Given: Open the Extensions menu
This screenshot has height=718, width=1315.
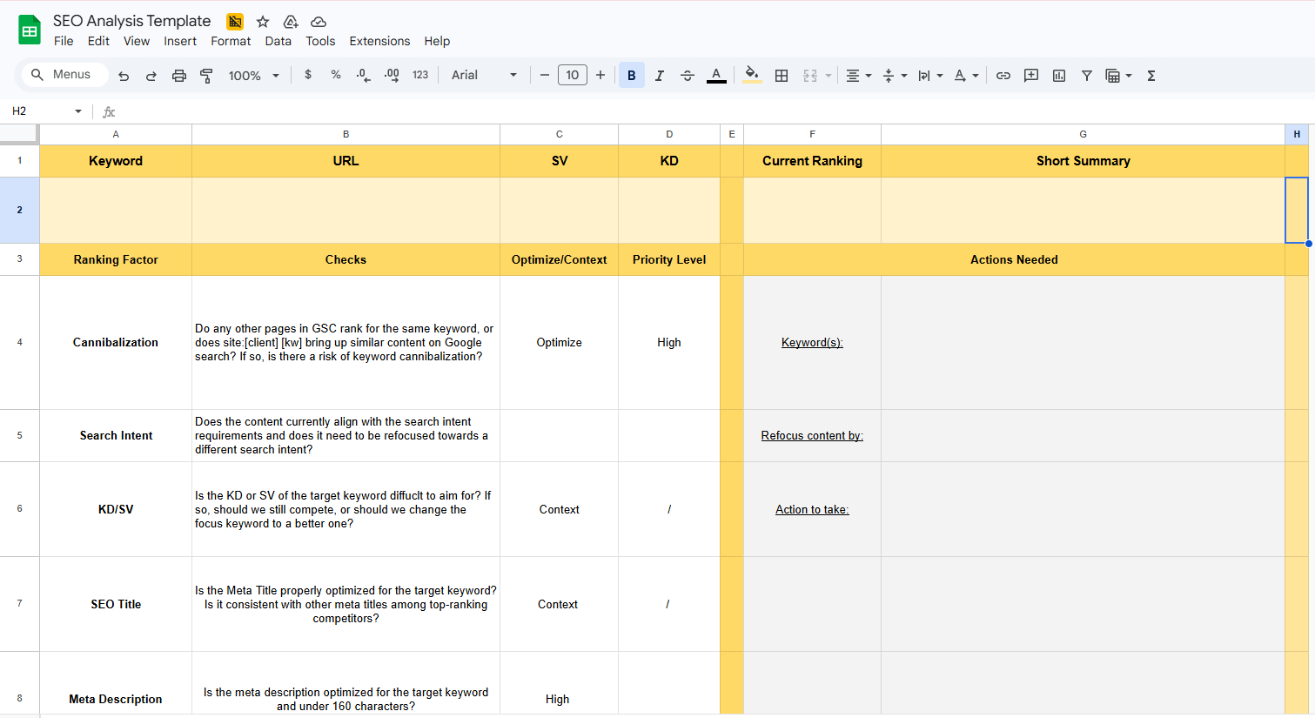Looking at the screenshot, I should point(379,41).
